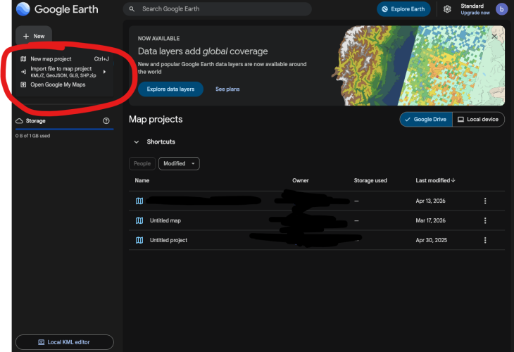Open the See plans link

click(227, 89)
